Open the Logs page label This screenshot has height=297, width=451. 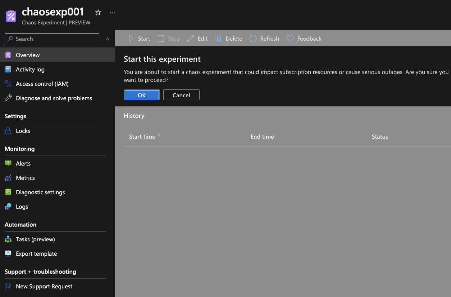tap(22, 206)
